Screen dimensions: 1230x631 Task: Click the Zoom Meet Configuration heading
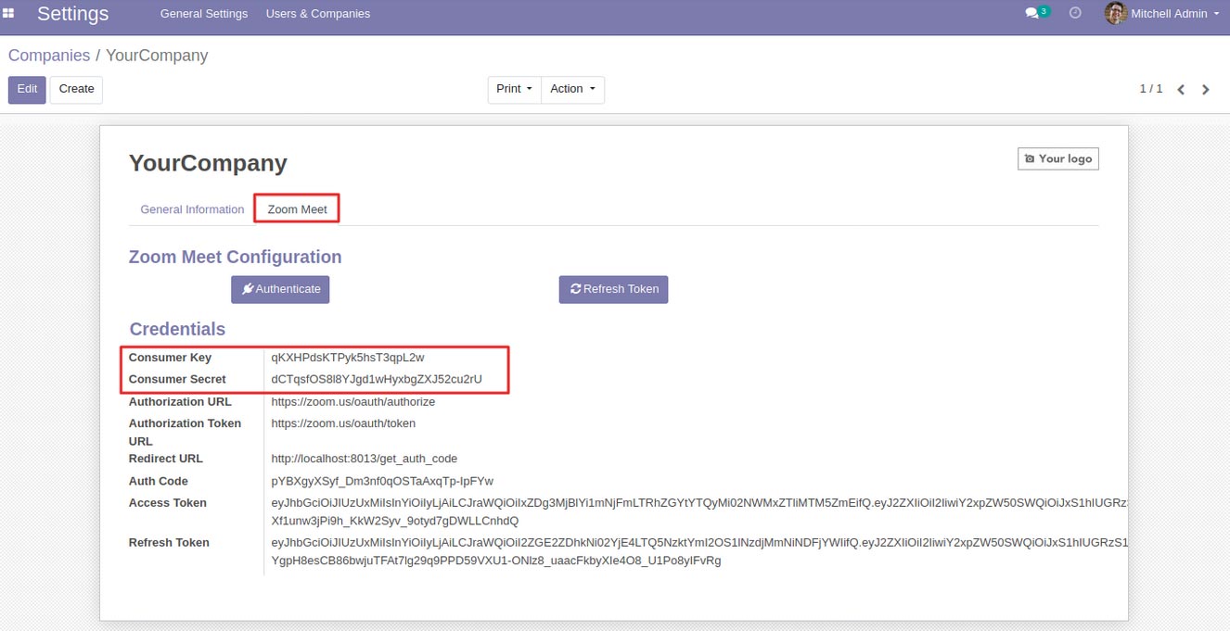point(236,257)
